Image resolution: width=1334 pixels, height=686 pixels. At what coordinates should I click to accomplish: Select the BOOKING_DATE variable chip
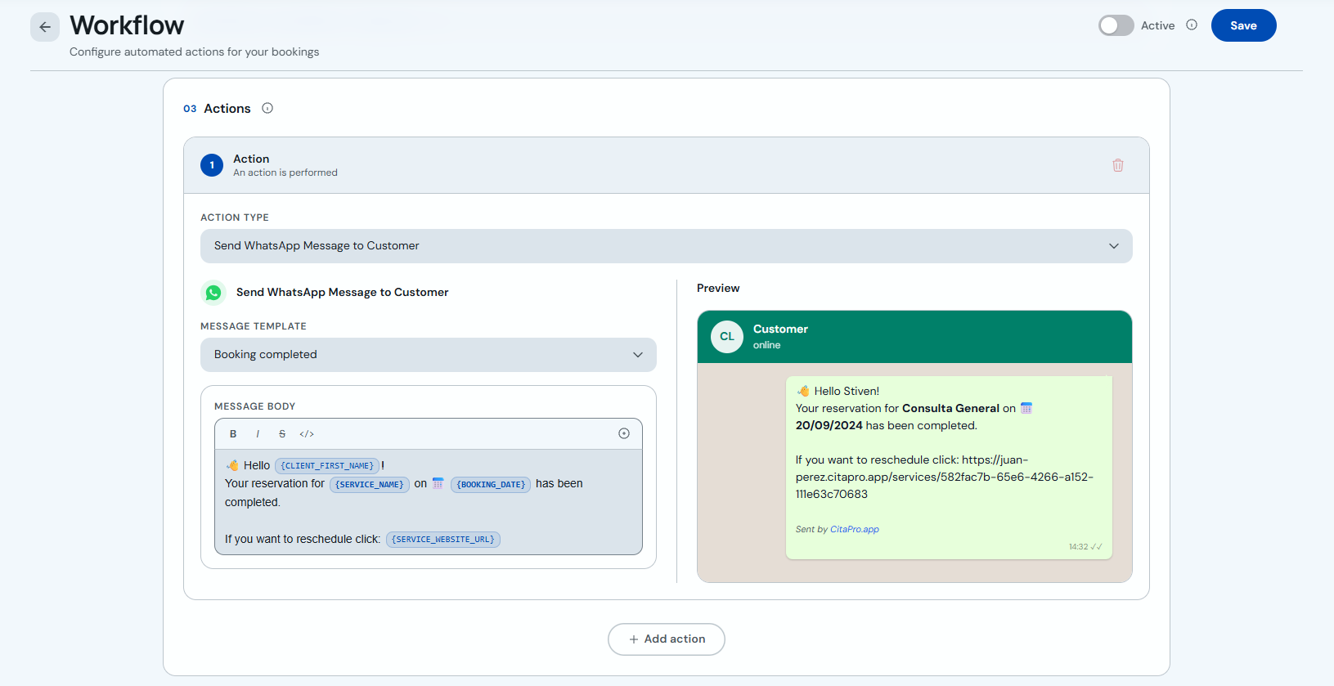(491, 484)
